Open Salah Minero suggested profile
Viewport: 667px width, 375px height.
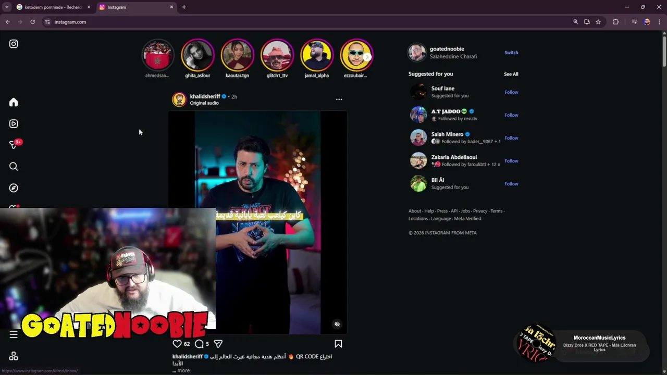coord(447,134)
